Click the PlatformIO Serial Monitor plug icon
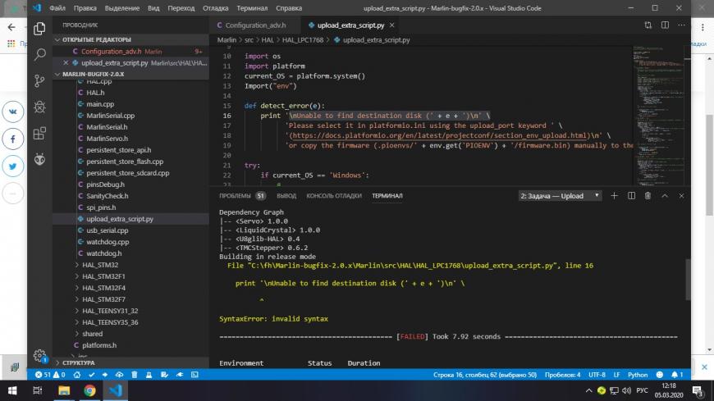 pos(180,375)
